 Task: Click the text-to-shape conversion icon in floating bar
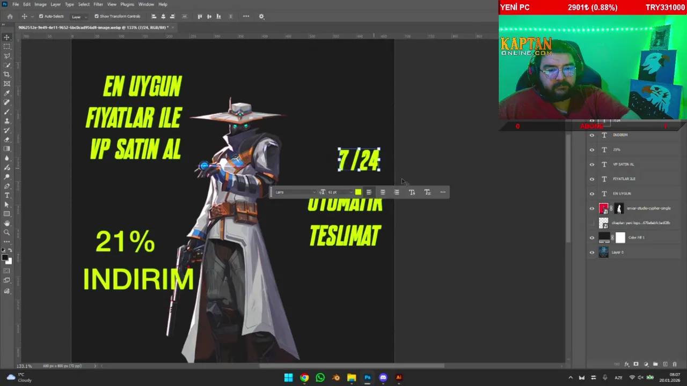(x=412, y=192)
